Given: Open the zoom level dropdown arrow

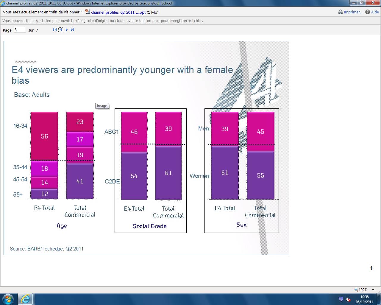Looking at the screenshot, I should tap(373, 290).
